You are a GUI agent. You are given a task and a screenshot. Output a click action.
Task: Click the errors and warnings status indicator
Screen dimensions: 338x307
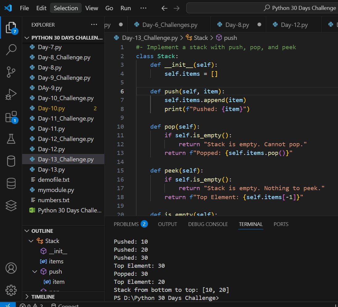[x=31, y=305]
